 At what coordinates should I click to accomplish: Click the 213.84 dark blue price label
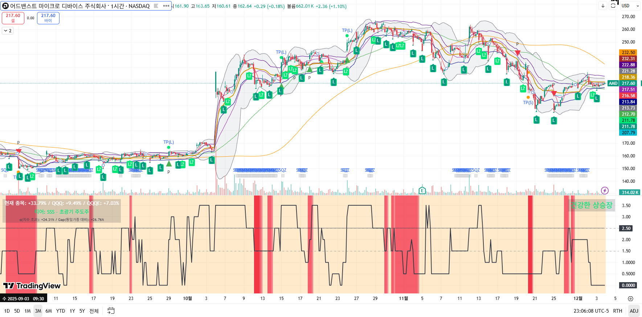(628, 102)
